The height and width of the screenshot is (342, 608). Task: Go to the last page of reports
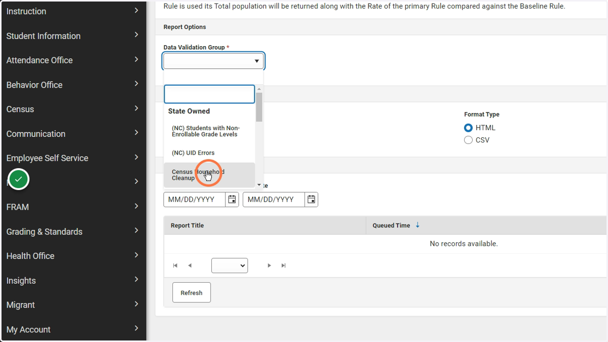[x=284, y=265]
